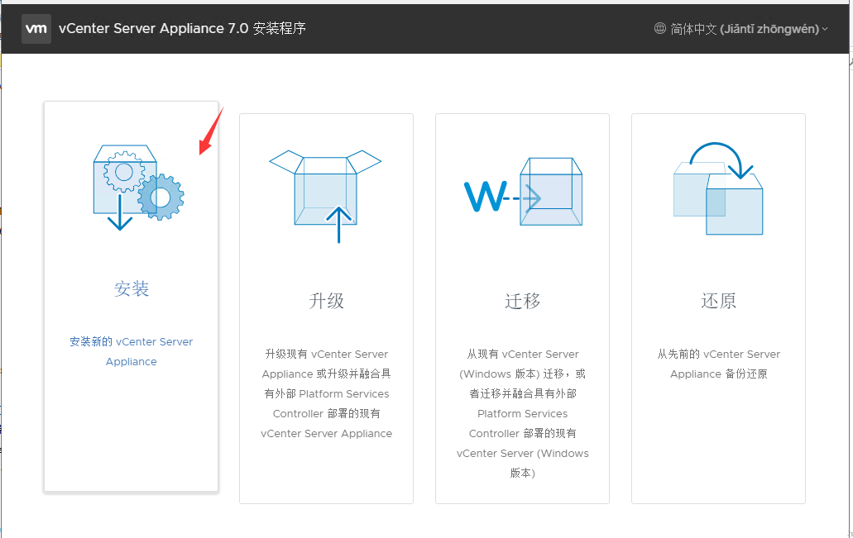Click the Upgrade card description text
Image resolution: width=853 pixels, height=538 pixels.
click(326, 393)
